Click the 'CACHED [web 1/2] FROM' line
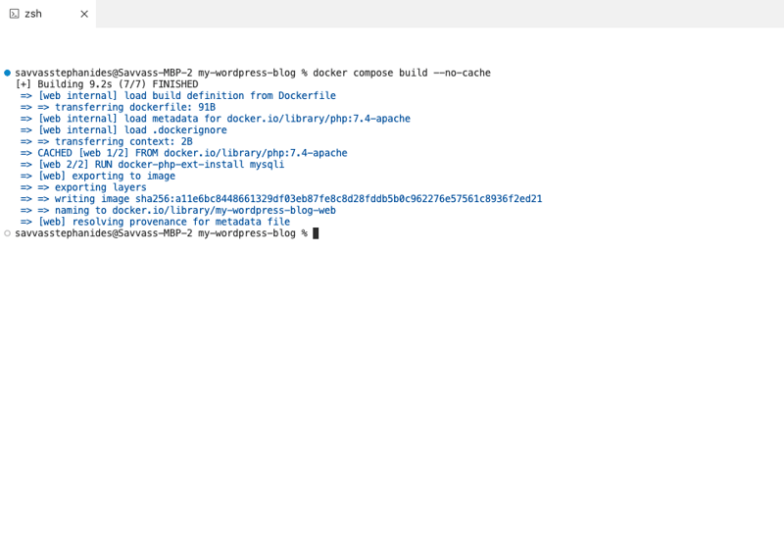The width and height of the screenshot is (784, 559). [184, 154]
